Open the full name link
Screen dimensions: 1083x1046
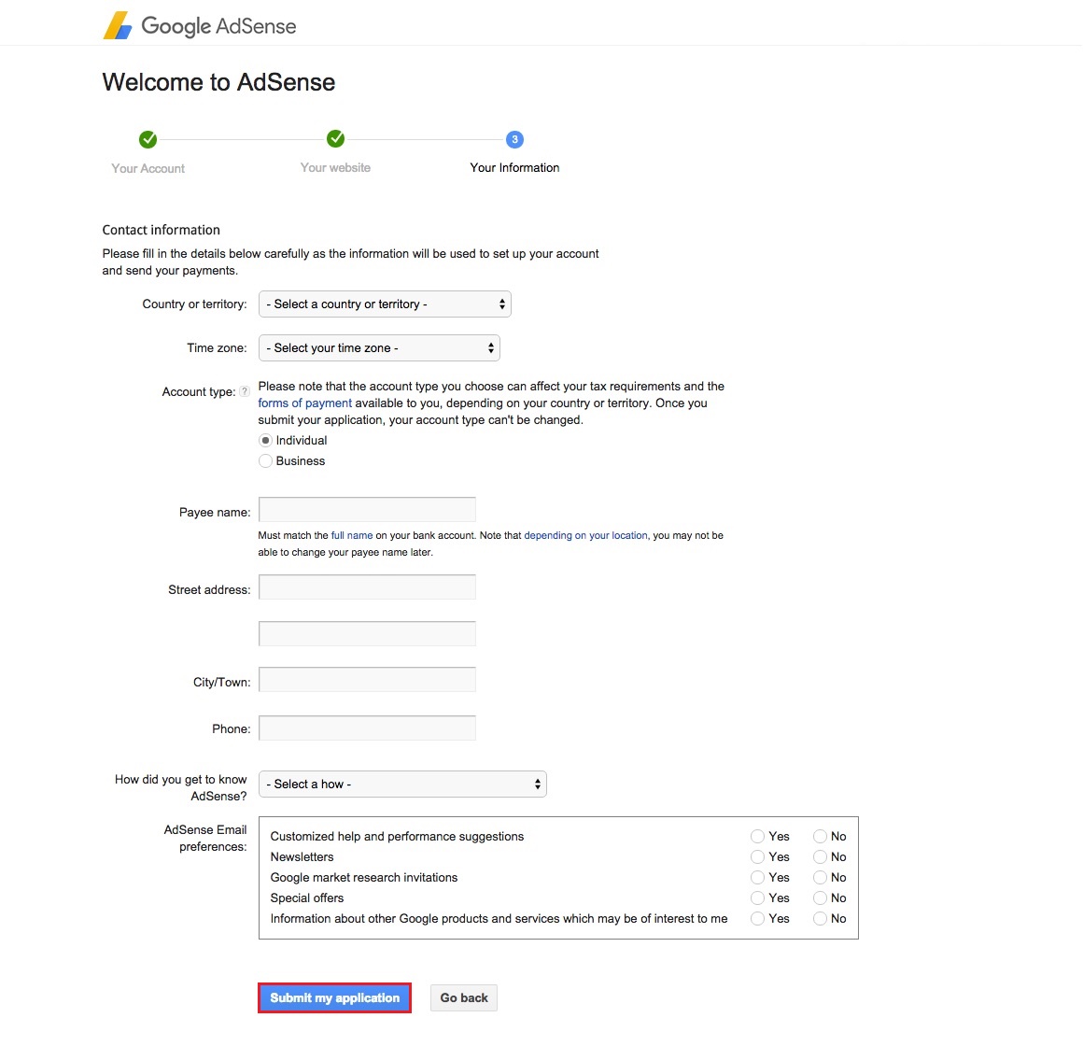point(352,535)
